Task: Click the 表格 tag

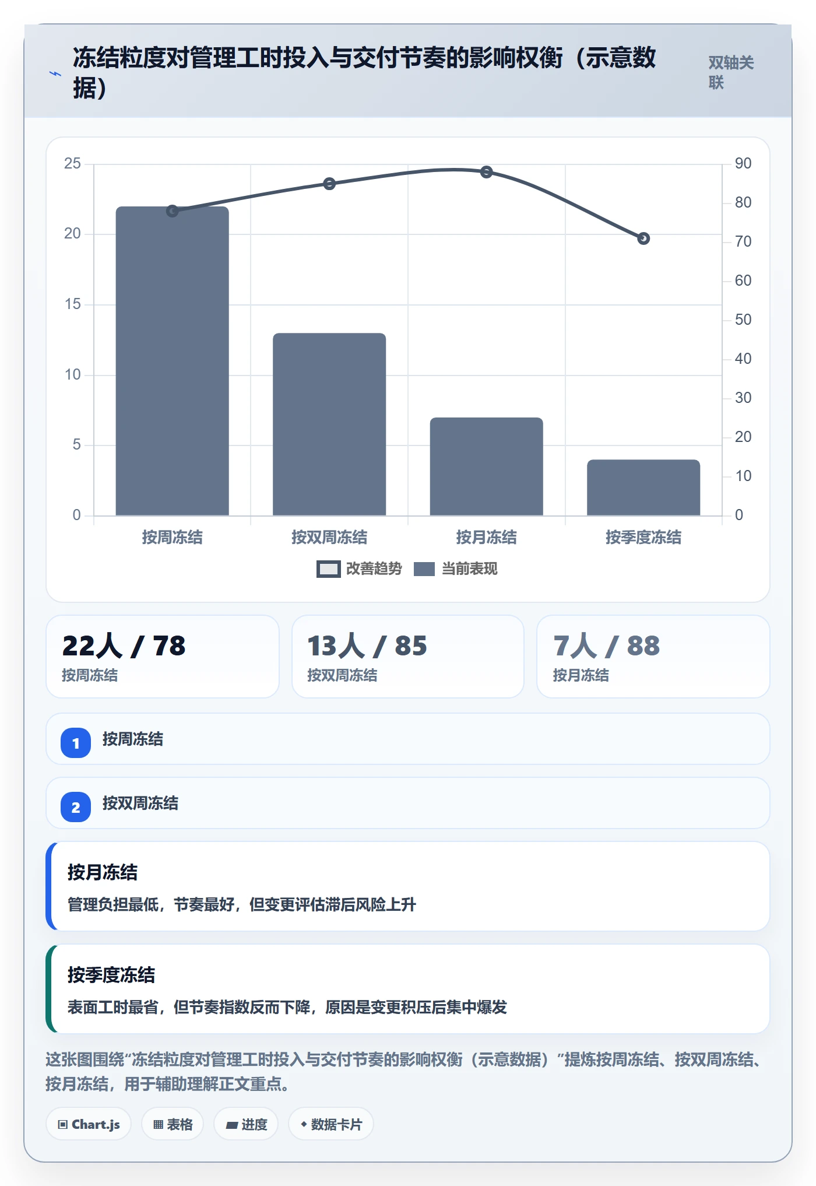Action: click(x=173, y=1124)
